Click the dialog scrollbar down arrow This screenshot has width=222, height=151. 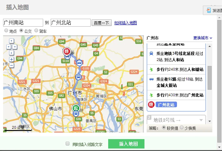coord(219,147)
